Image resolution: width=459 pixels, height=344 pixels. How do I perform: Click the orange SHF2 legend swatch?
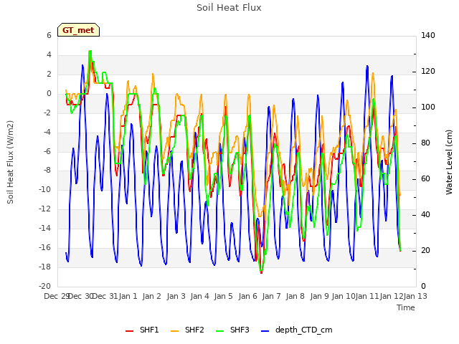174,331
